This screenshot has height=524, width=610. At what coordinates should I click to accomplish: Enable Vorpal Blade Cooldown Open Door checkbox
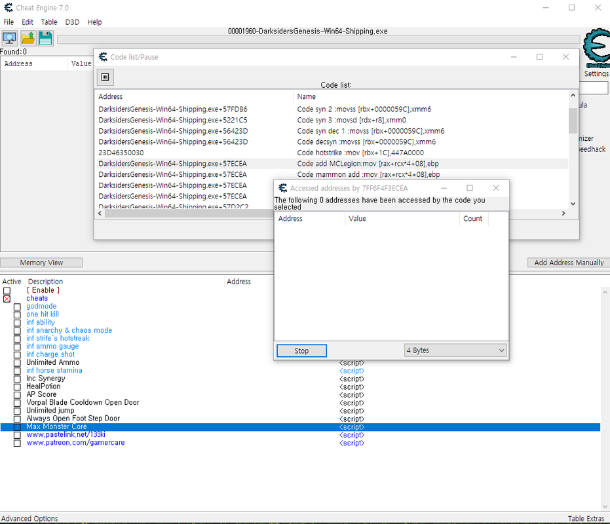pyautogui.click(x=17, y=403)
